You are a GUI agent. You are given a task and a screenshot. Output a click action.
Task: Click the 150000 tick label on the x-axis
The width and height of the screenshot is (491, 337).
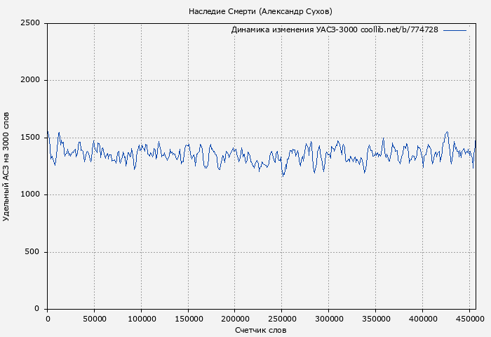click(188, 319)
